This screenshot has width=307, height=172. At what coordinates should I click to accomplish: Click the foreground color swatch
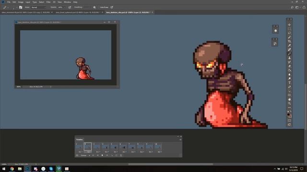(x=288, y=115)
